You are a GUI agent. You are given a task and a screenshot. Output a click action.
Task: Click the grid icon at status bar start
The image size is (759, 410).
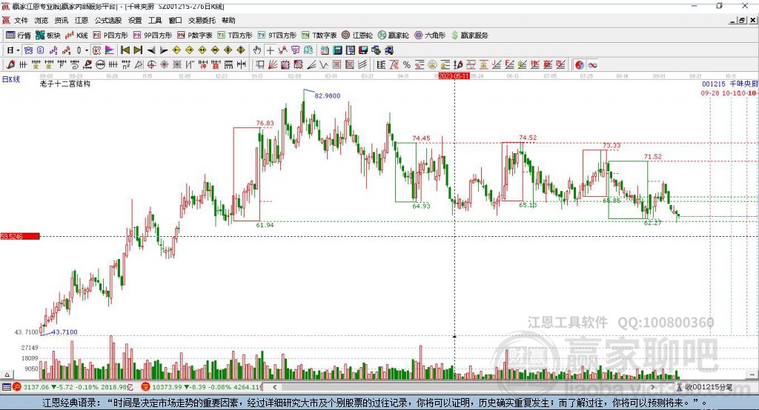(x=6, y=387)
